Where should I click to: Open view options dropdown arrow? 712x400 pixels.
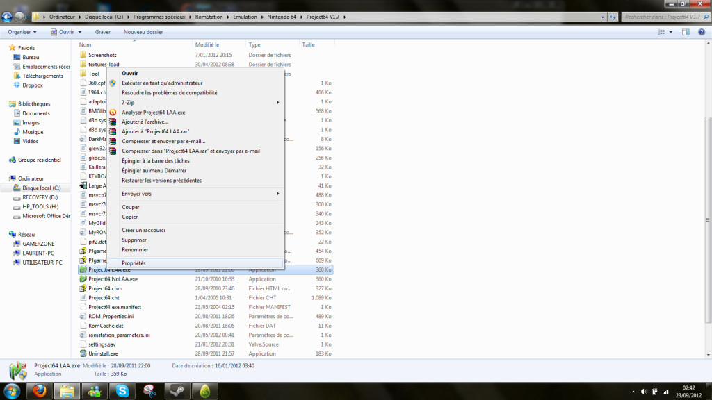671,32
